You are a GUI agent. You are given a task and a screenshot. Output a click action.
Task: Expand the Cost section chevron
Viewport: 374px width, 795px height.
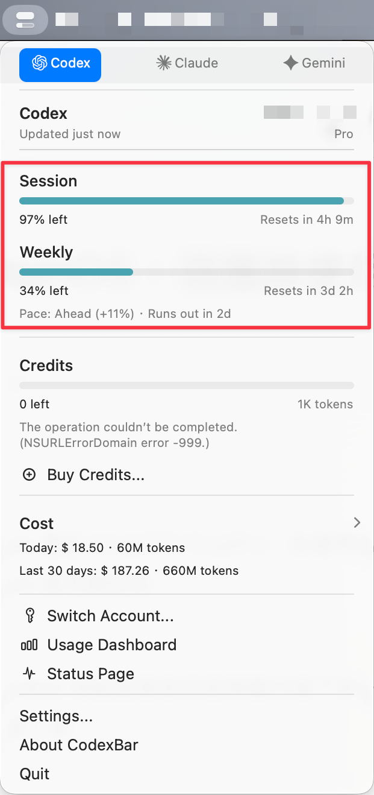357,522
